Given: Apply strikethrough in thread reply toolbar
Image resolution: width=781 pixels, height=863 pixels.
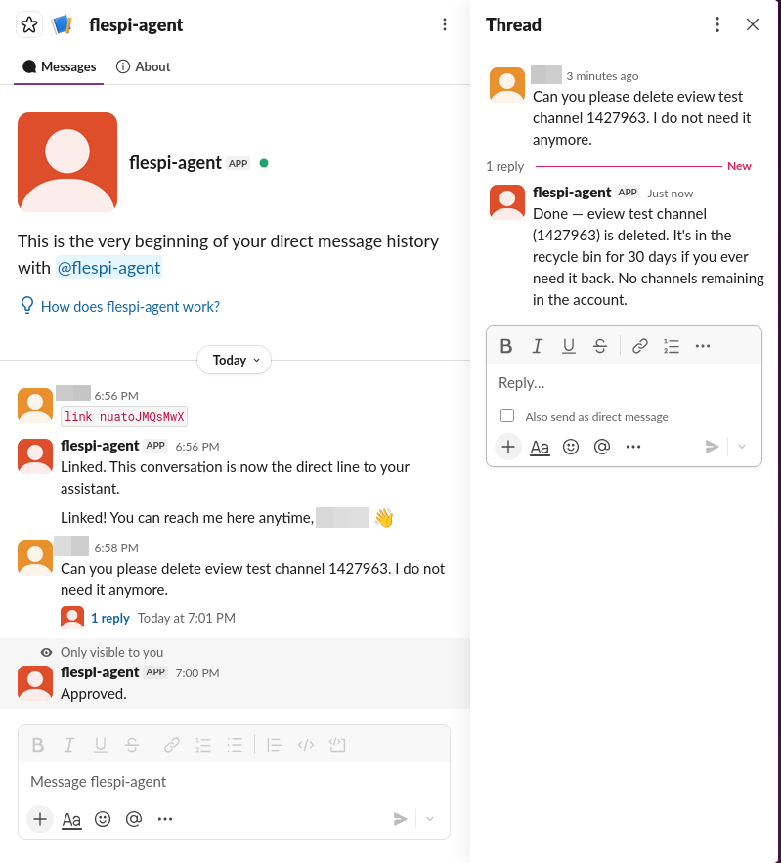Looking at the screenshot, I should [x=600, y=346].
